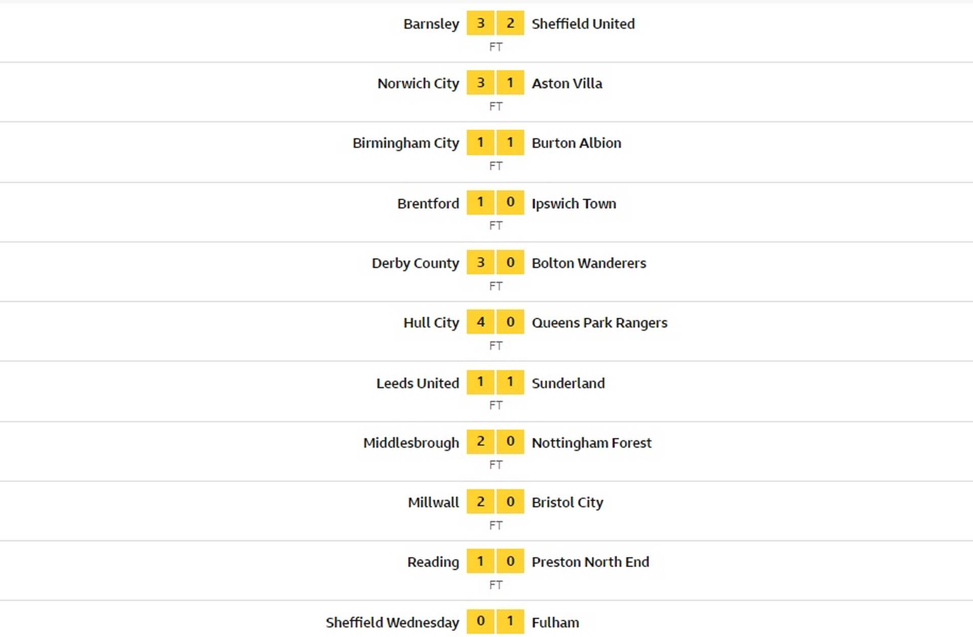Click on Bolton Wanderers
The image size is (973, 637).
588,263
